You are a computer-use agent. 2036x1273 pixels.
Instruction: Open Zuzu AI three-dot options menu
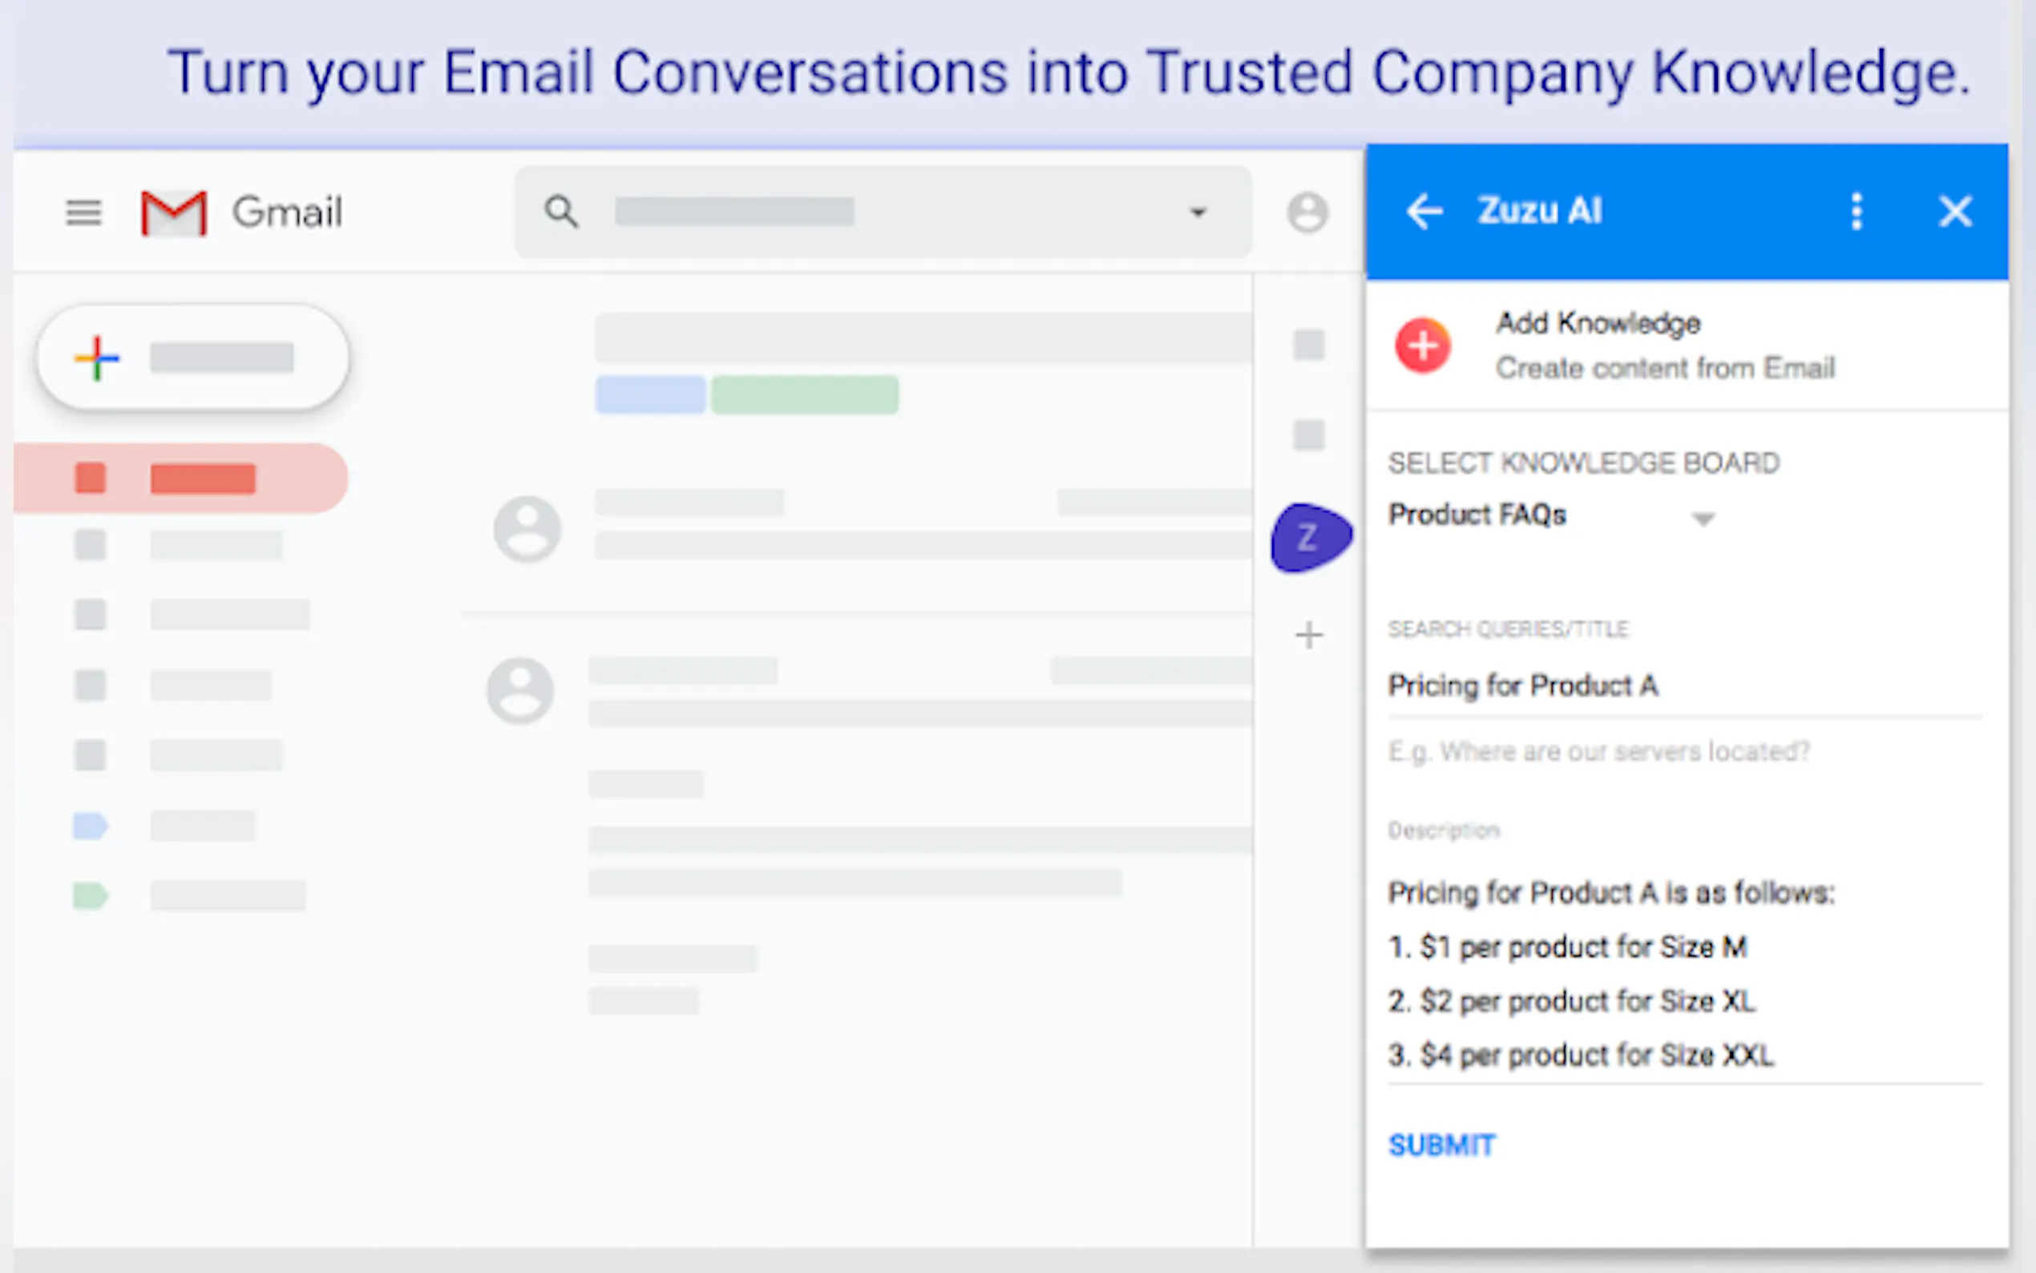1856,212
